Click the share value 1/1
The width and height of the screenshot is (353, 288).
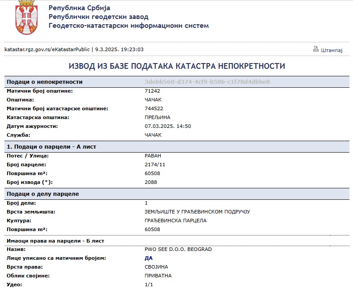coord(148,284)
